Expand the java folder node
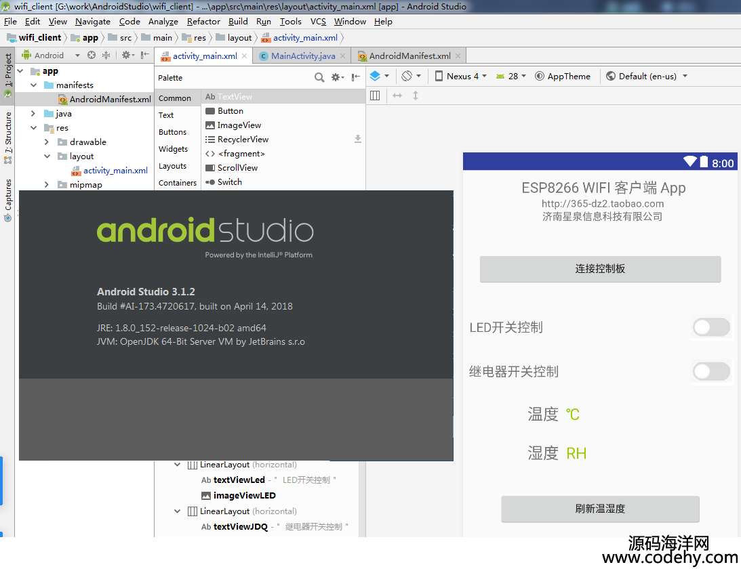The height and width of the screenshot is (571, 741). tap(33, 113)
